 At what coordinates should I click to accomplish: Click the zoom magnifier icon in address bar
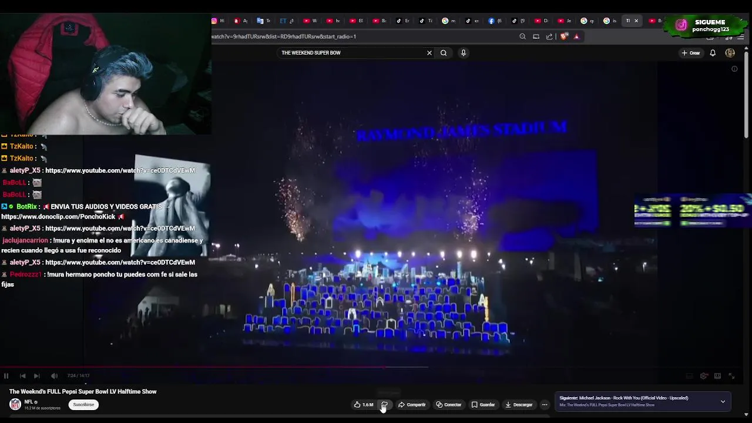tap(523, 36)
